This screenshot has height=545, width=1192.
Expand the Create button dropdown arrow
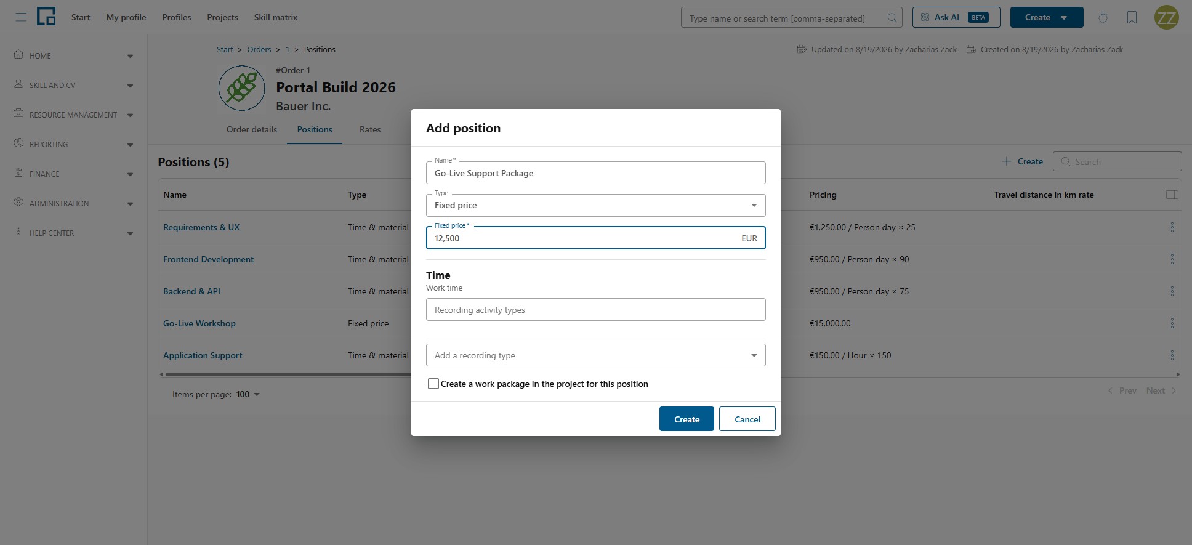1064,18
